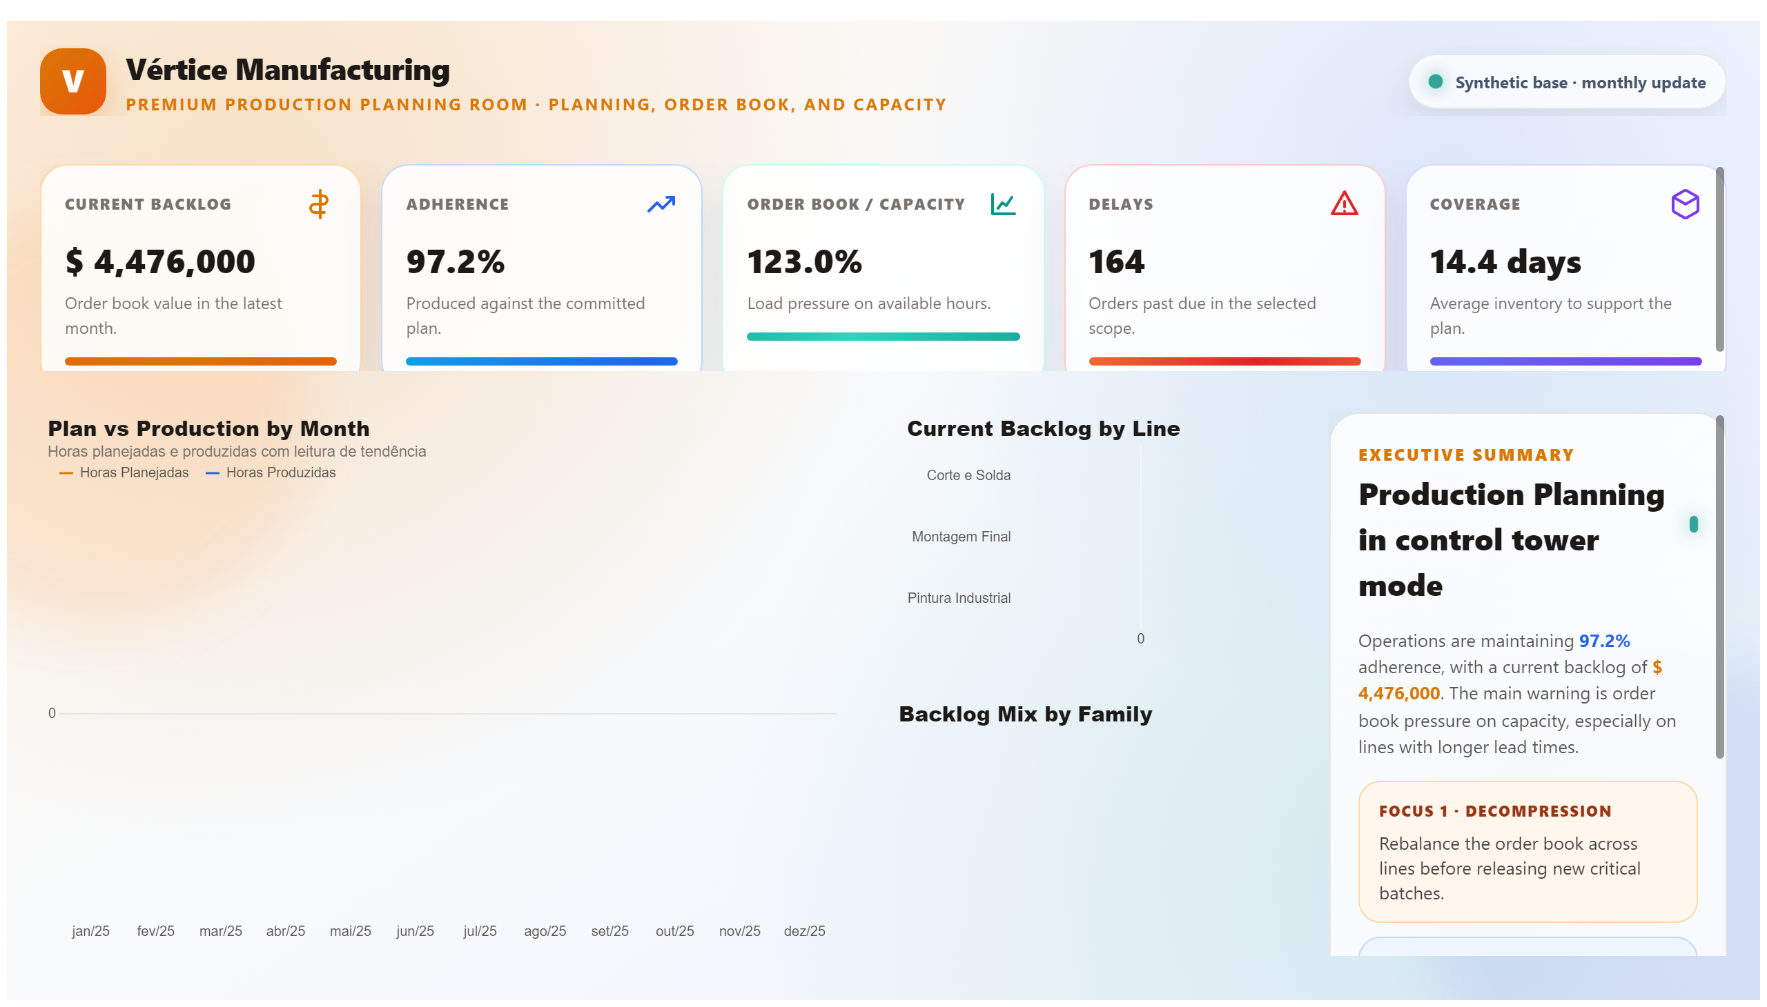Click the warning triangle icon on Delays card

point(1344,204)
